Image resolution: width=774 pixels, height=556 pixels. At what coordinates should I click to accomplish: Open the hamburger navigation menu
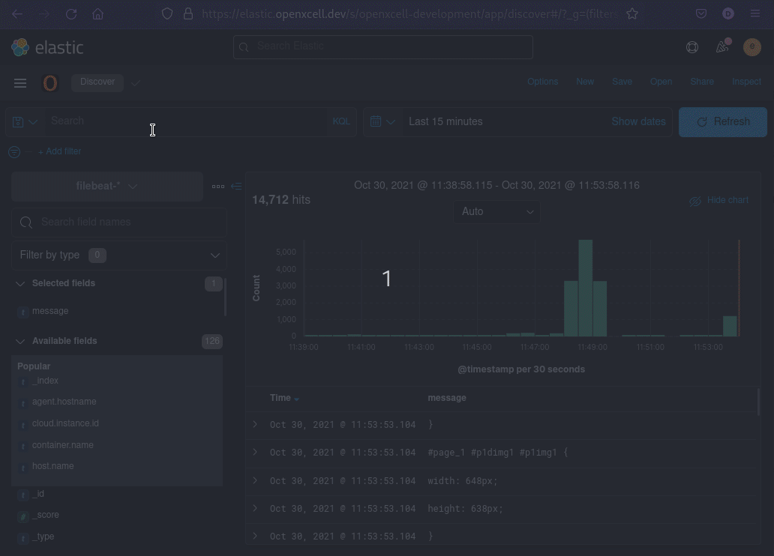[20, 83]
